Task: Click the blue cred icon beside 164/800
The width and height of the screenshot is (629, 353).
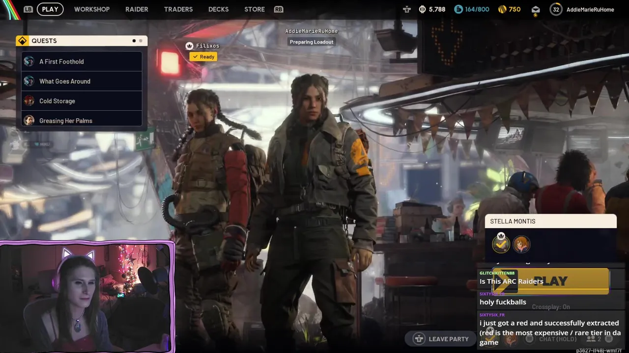Action: (458, 9)
